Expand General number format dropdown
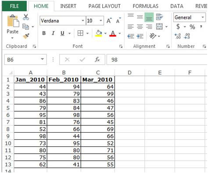Image resolution: width=208 pixels, height=173 pixels. click(203, 17)
